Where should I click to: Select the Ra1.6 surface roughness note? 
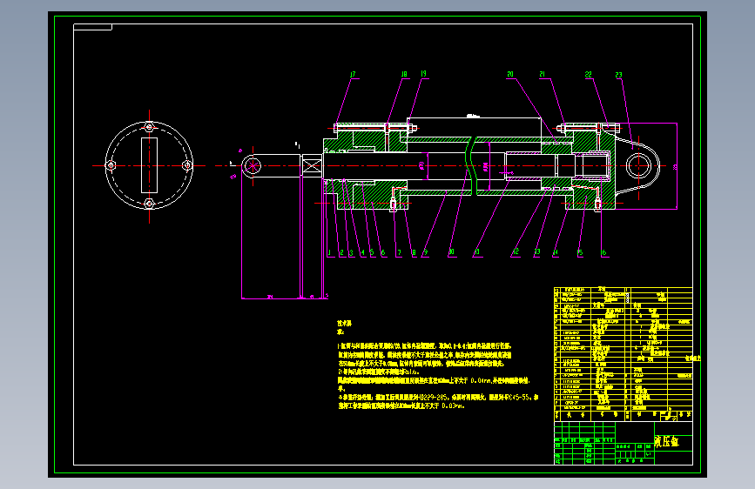pos(379,372)
